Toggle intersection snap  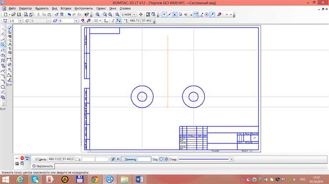pos(175,14)
